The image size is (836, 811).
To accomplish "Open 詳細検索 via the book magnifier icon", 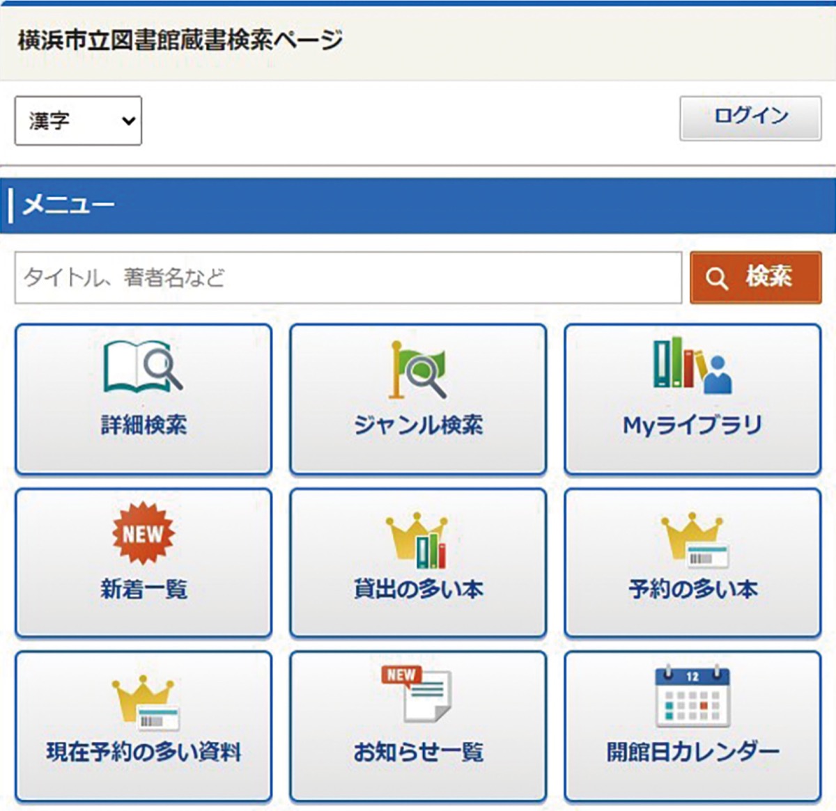I will (x=141, y=368).
